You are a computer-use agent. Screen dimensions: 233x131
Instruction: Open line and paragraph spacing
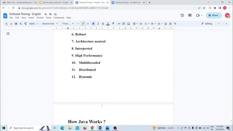tap(141, 24)
